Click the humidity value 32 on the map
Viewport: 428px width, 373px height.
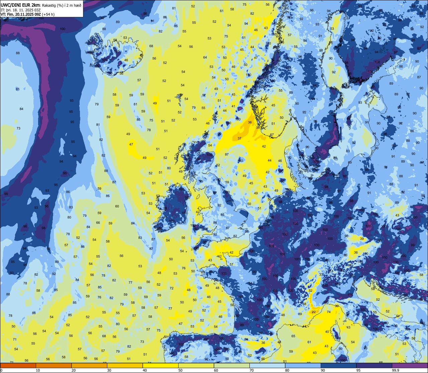click(310, 290)
